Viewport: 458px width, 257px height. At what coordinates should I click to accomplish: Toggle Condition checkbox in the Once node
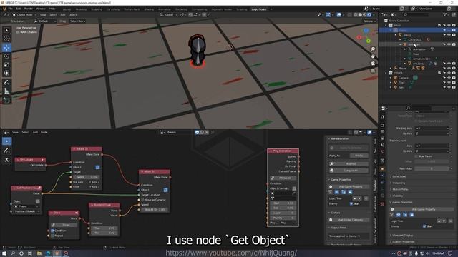(x=52, y=231)
